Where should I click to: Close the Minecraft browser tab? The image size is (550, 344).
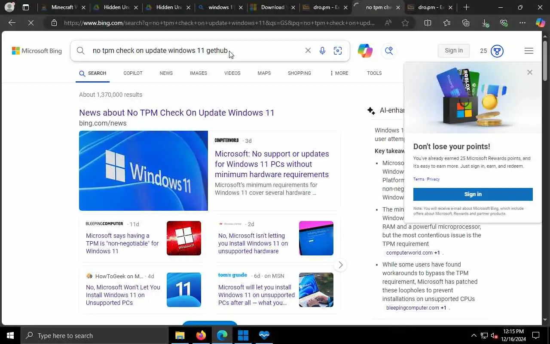83,8
